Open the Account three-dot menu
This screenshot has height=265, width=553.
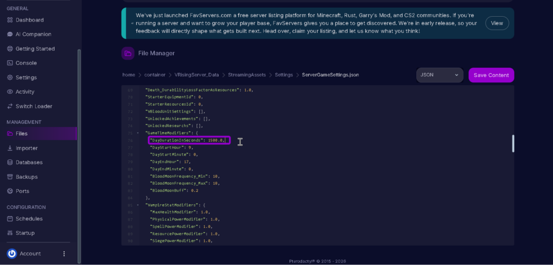[x=64, y=254]
